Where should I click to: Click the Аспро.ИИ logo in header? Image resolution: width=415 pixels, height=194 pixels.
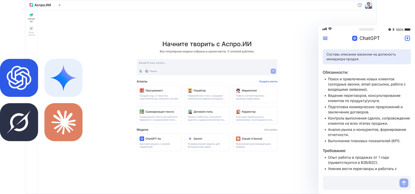[x=41, y=5]
